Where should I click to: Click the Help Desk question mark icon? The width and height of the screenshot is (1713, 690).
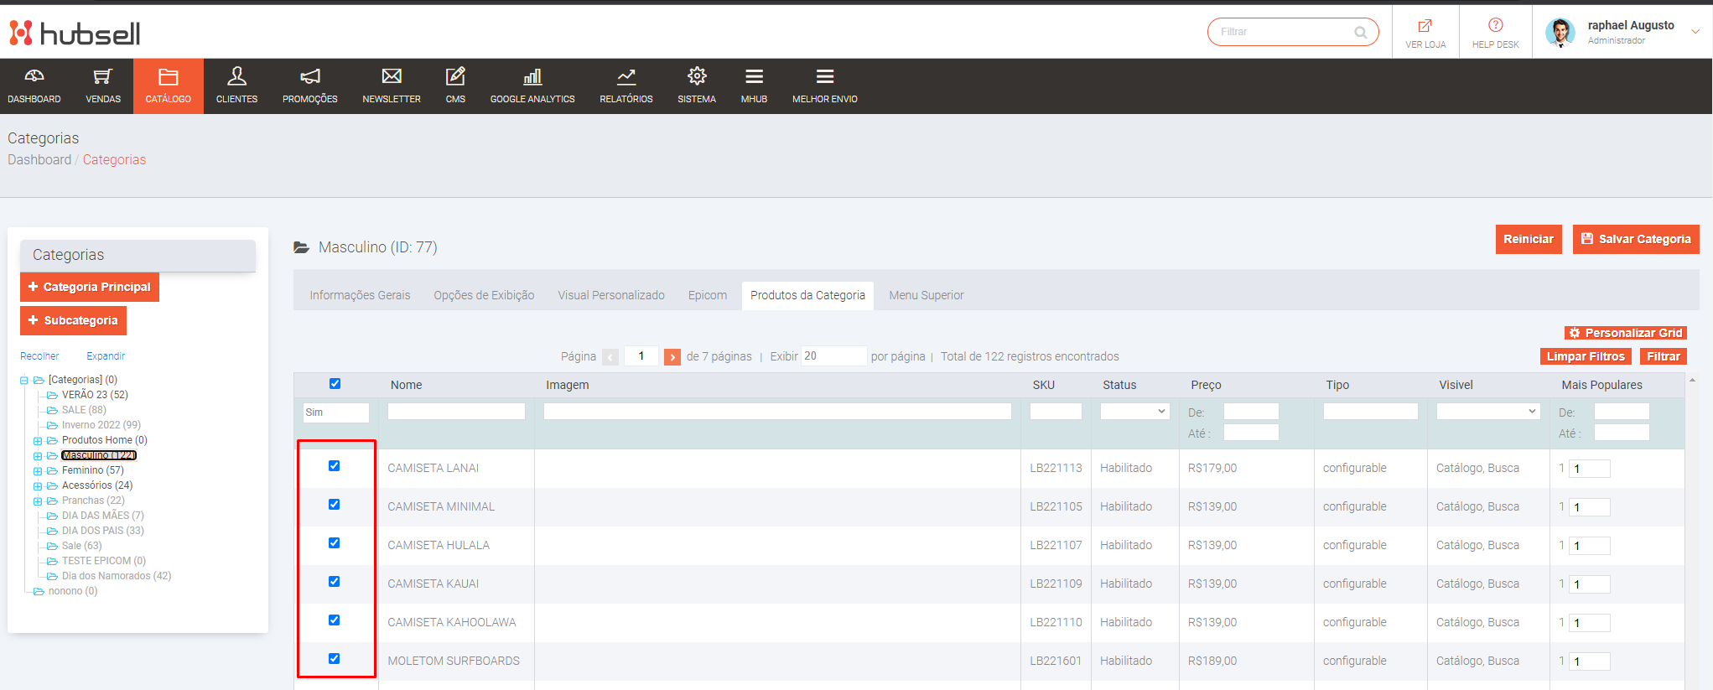1495,25
